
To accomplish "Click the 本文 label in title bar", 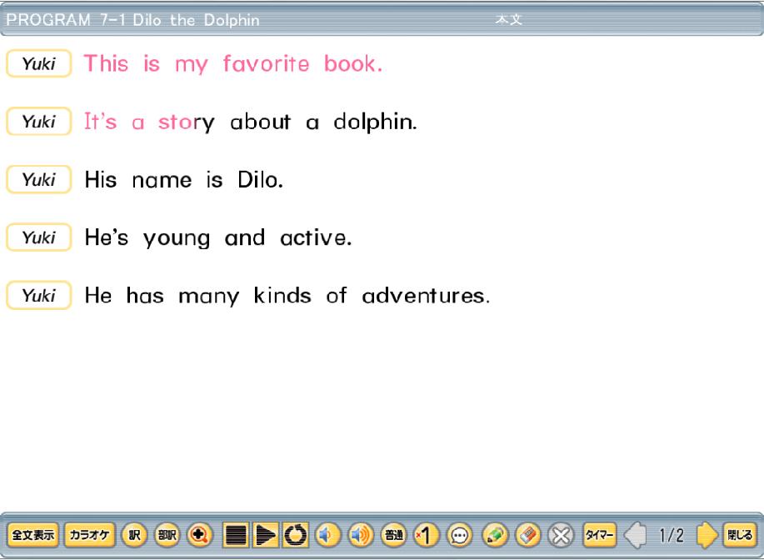I will tap(509, 19).
